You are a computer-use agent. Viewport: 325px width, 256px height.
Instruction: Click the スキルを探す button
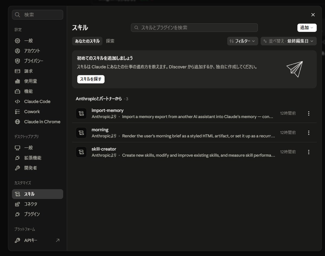91,79
